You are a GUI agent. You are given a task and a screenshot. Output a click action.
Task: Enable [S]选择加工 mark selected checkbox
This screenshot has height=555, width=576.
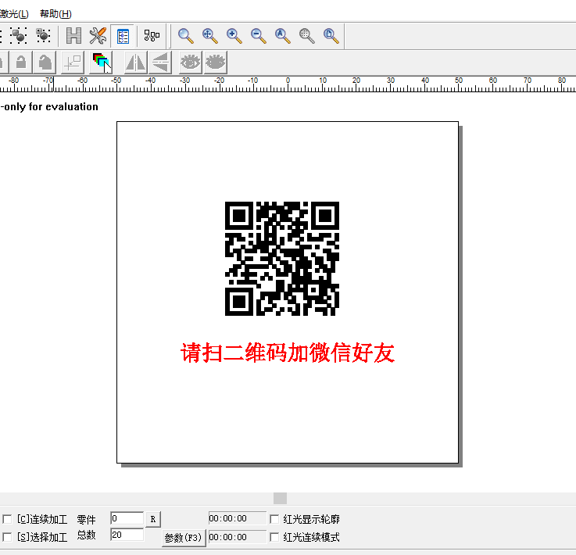7,537
